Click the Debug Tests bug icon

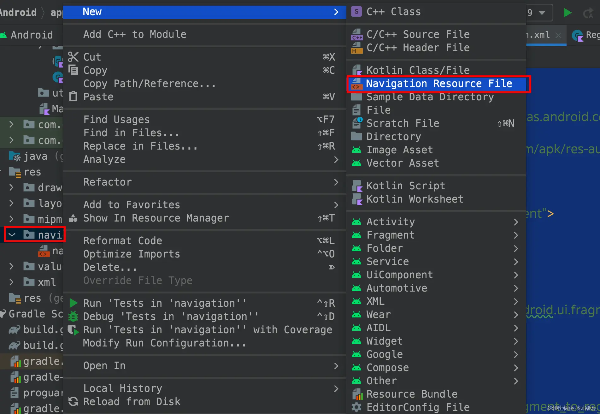pos(73,316)
